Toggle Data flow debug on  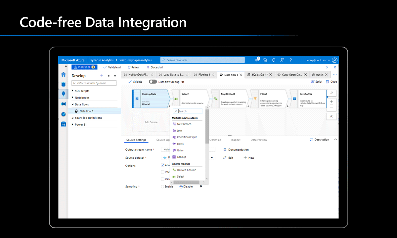[x=153, y=81]
